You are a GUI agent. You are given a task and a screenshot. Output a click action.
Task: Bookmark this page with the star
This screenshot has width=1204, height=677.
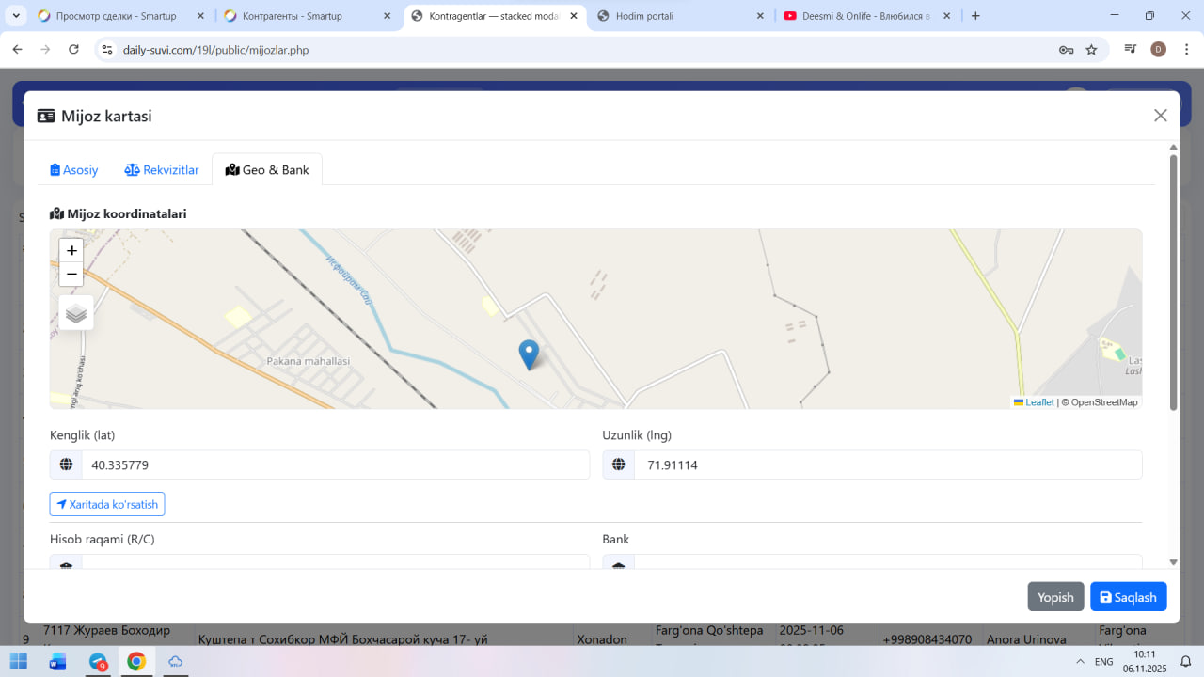(1091, 50)
